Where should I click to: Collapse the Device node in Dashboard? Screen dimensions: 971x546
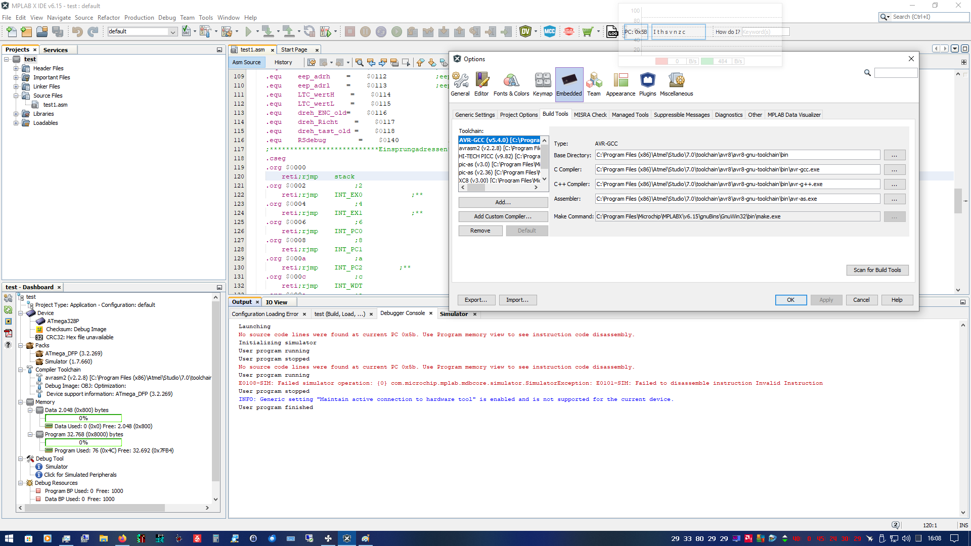click(21, 313)
